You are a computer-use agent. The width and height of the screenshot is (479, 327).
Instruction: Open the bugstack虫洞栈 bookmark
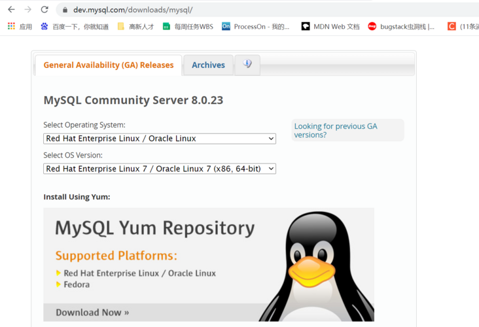pyautogui.click(x=401, y=27)
